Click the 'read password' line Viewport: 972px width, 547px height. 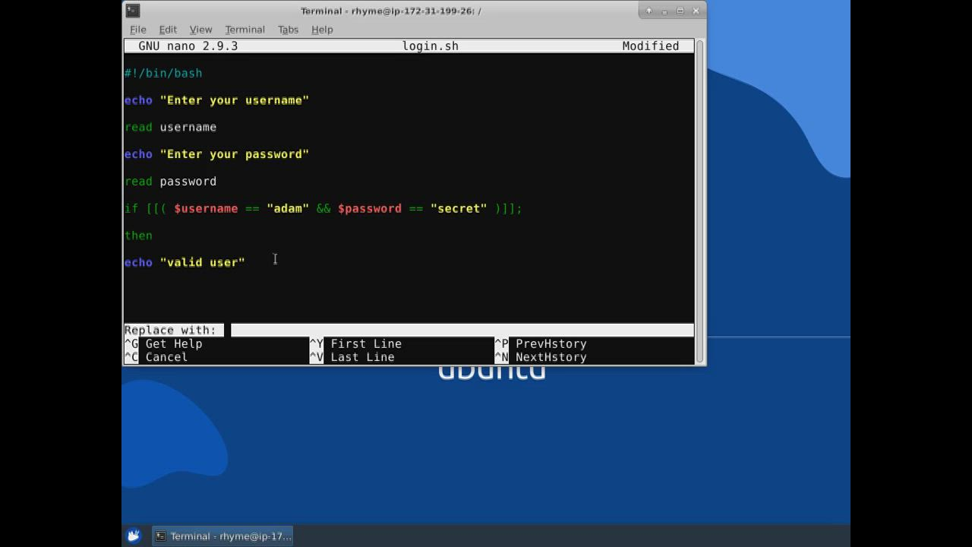(171, 182)
